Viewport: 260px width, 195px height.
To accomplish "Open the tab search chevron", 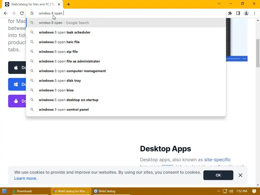I will [219, 4].
